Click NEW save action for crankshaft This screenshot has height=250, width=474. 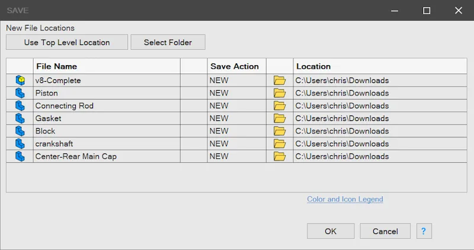[x=236, y=144]
